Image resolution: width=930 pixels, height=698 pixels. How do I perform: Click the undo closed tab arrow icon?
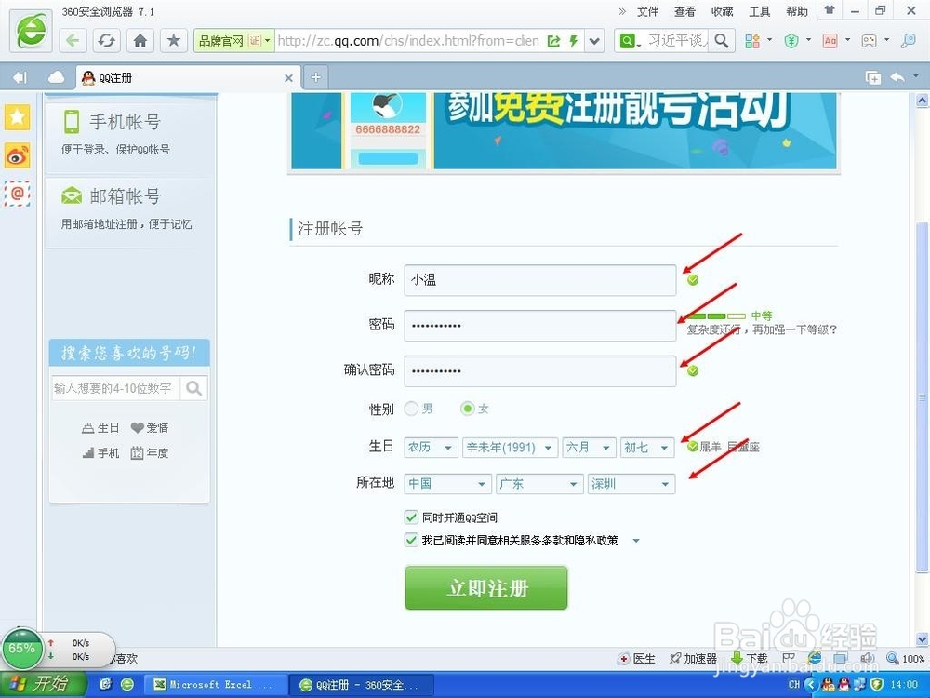[x=897, y=77]
